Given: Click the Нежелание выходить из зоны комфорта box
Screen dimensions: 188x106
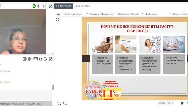Looking at the screenshot, I should (x=103, y=64).
